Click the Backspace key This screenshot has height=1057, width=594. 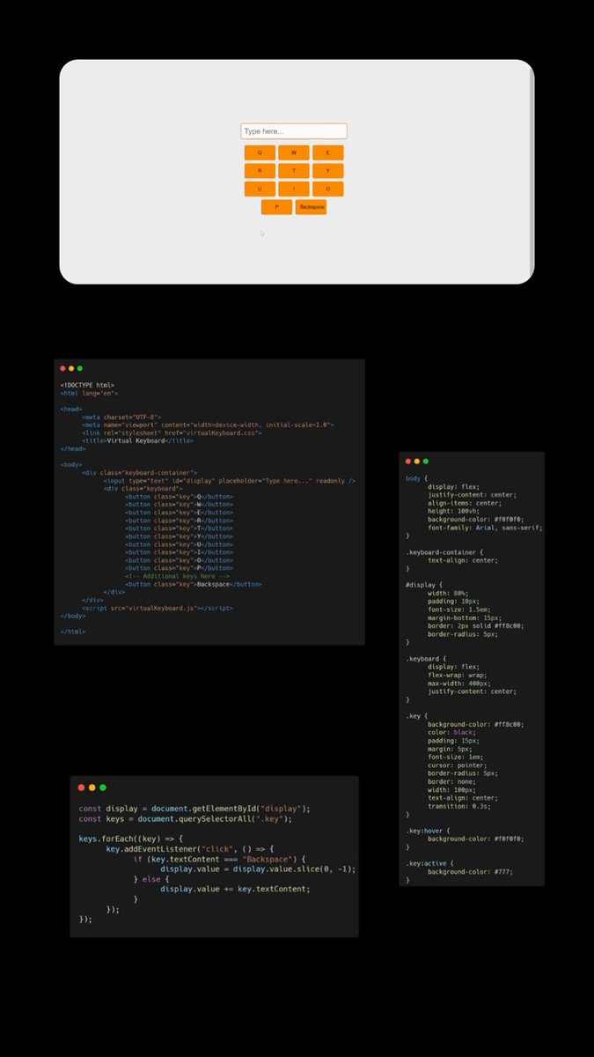(312, 207)
